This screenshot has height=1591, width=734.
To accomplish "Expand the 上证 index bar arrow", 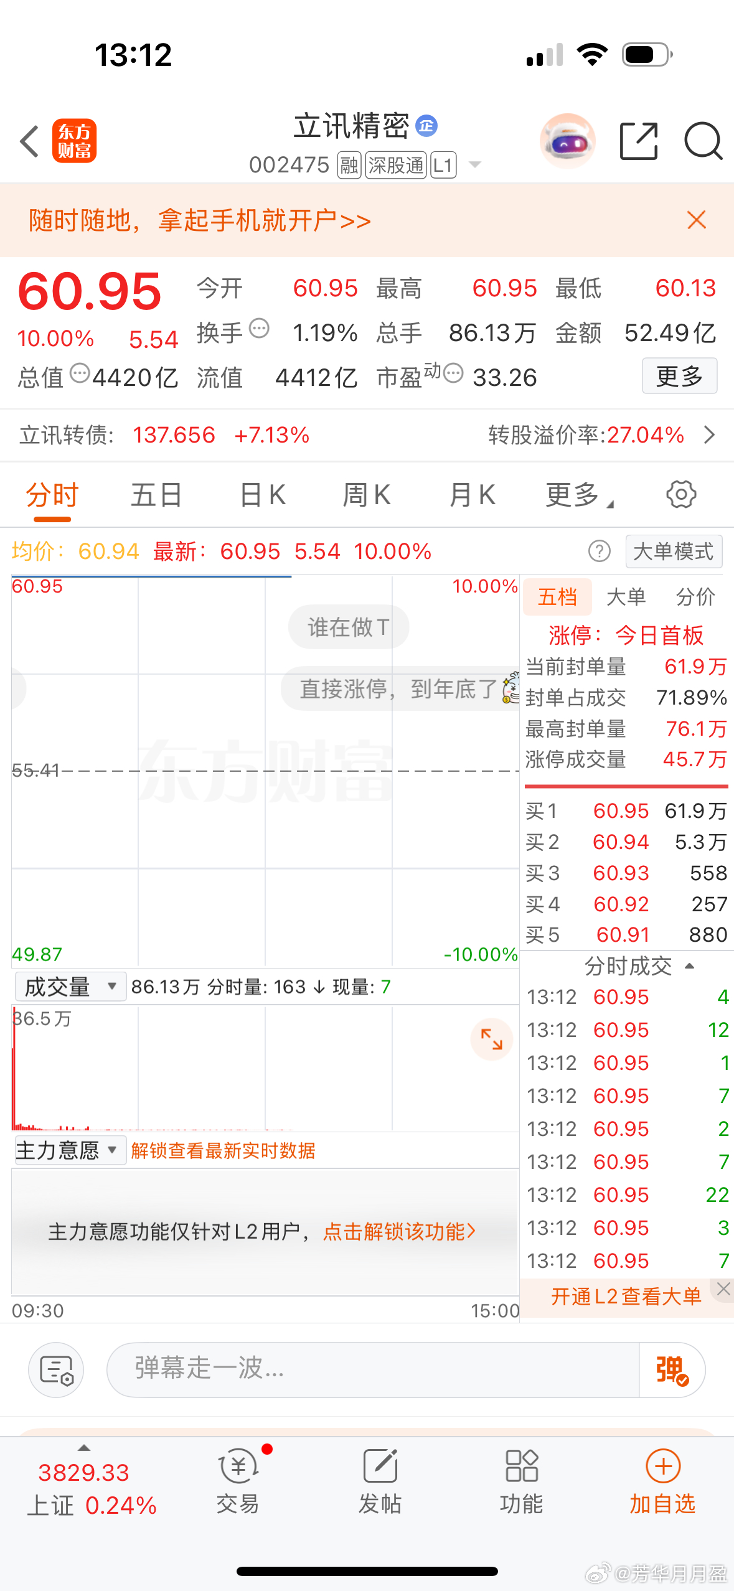I will 83,1448.
